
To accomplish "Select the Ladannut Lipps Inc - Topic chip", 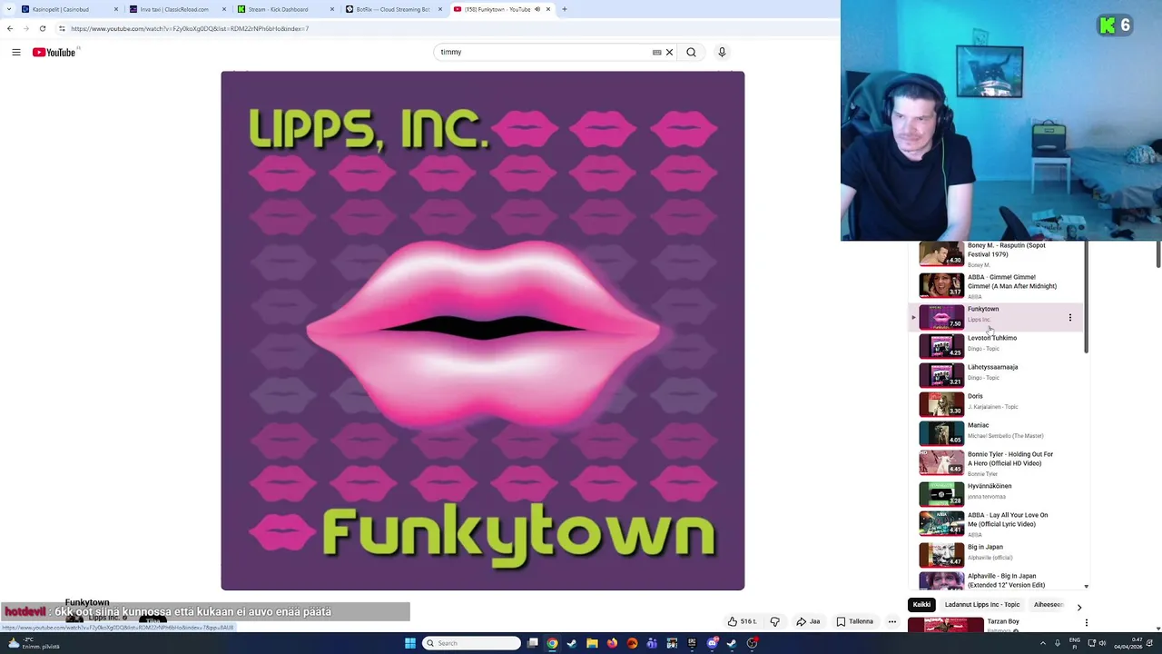I will pos(982,605).
